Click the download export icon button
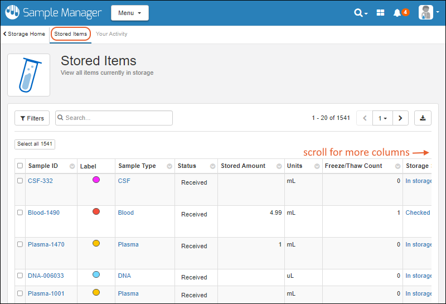Image resolution: width=446 pixels, height=304 pixels. 423,118
